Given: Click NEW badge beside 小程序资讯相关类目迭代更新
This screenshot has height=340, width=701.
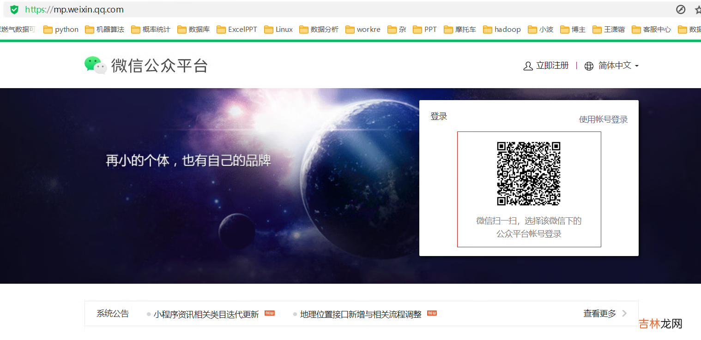Looking at the screenshot, I should 270,313.
